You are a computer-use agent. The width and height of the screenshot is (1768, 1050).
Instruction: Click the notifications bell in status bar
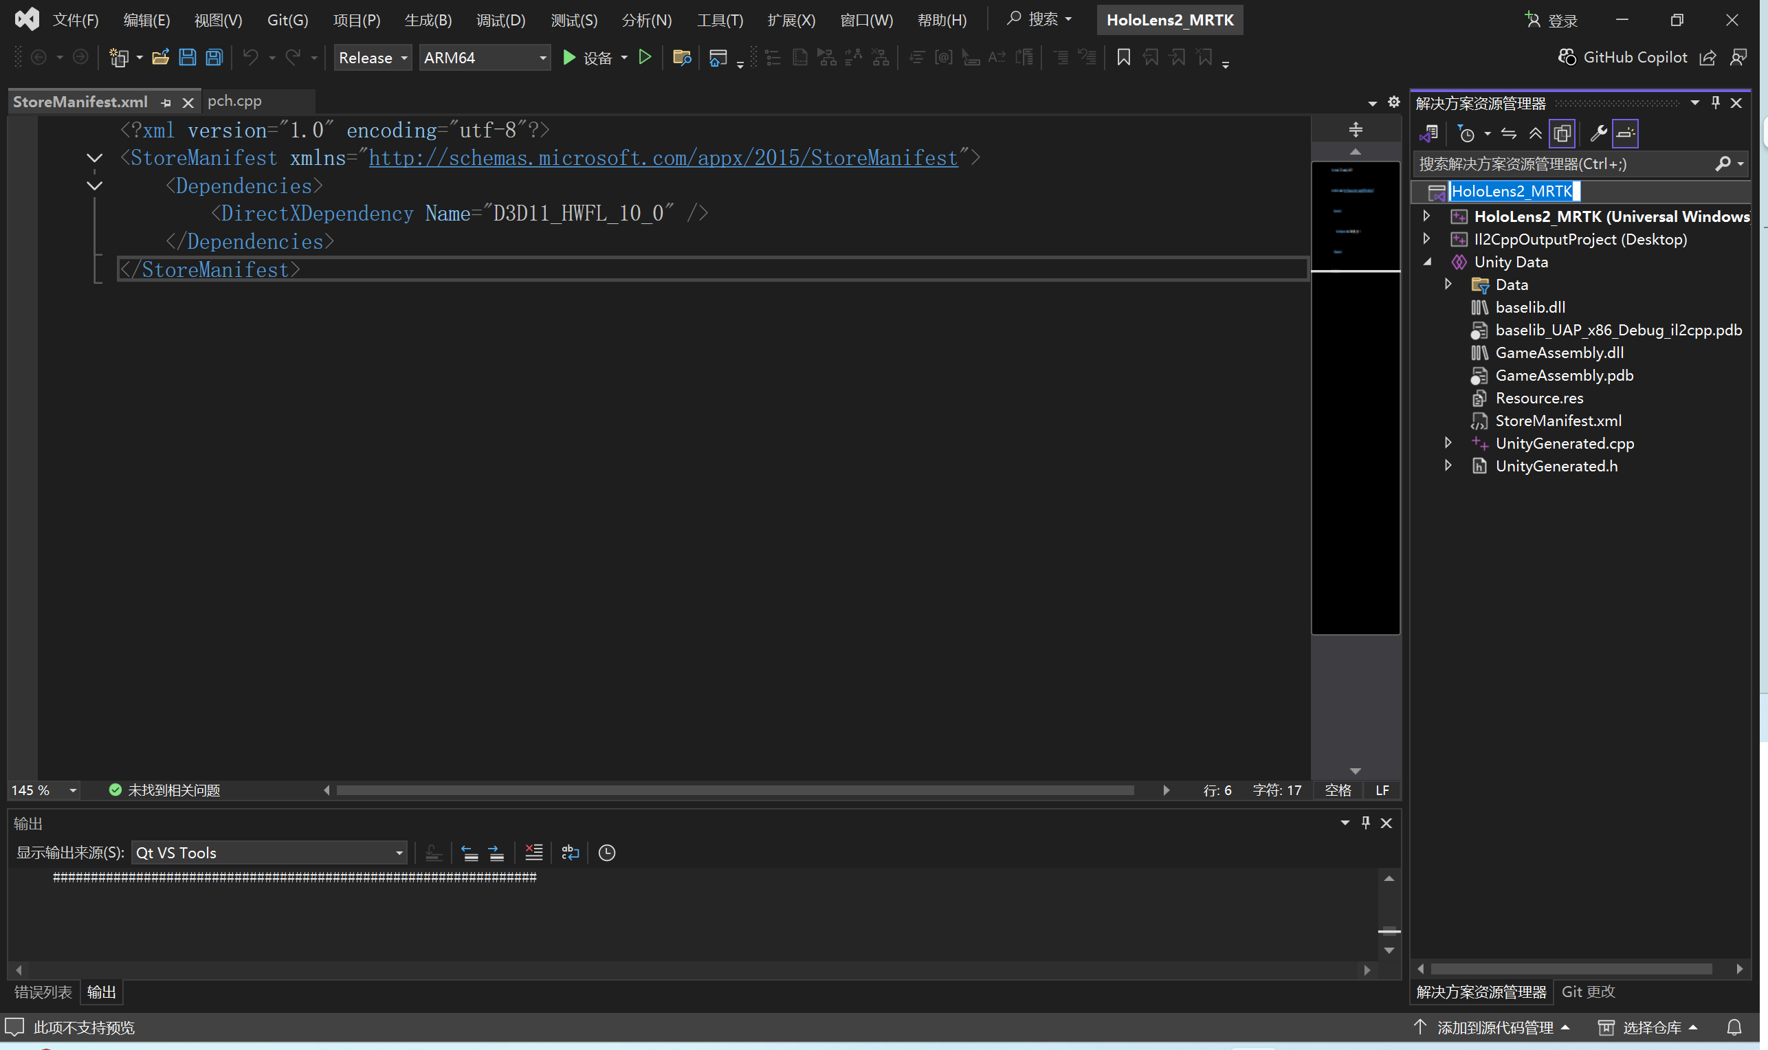coord(1734,1027)
